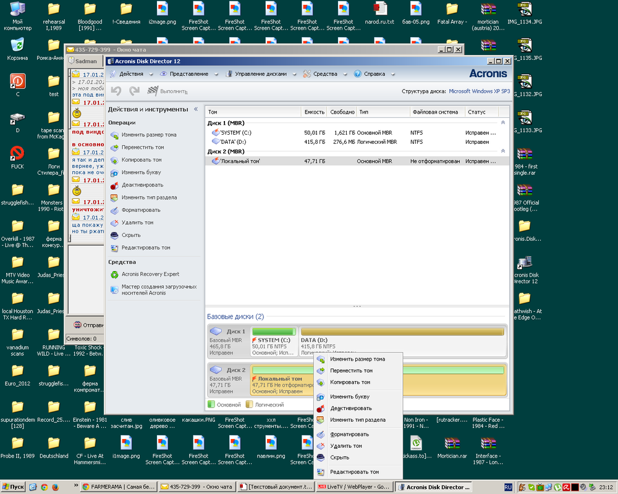
Task: Click context menu icon beside Форматировать
Action: click(x=321, y=435)
